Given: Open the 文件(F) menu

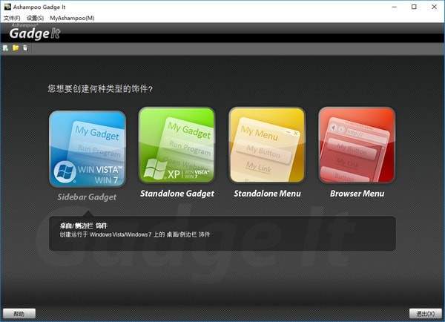Looking at the screenshot, I should 13,17.
